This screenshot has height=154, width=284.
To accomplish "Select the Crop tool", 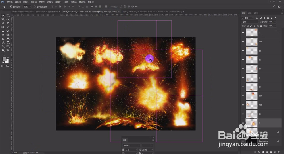I will [3, 23].
